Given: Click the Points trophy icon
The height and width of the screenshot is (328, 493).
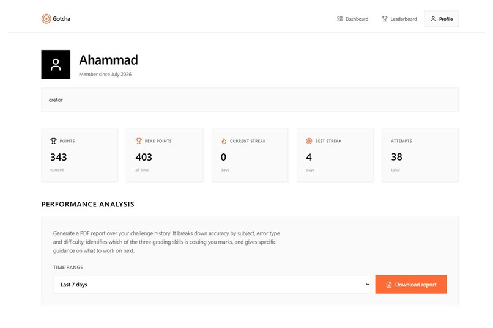Looking at the screenshot, I should (x=53, y=141).
